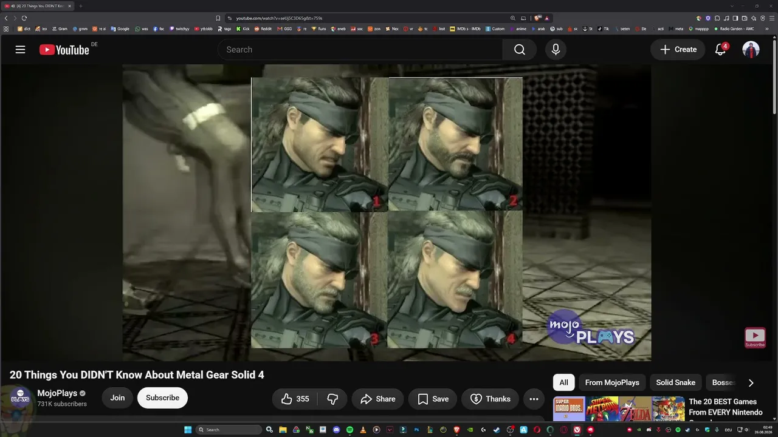Click the Thanks button

(x=490, y=399)
